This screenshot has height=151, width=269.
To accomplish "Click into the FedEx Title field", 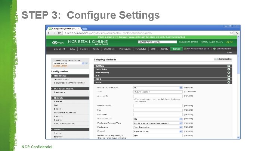I will pos(158,92).
